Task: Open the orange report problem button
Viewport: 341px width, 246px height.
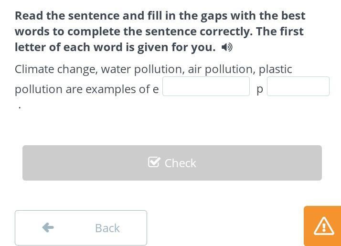Action: (322, 226)
